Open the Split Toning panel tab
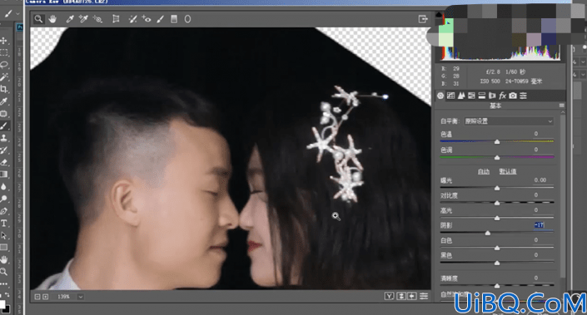The width and height of the screenshot is (587, 315). 482,96
